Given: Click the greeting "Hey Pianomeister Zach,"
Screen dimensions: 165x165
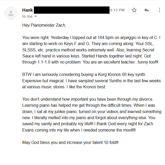Looking at the screenshot, I should [x=44, y=25].
